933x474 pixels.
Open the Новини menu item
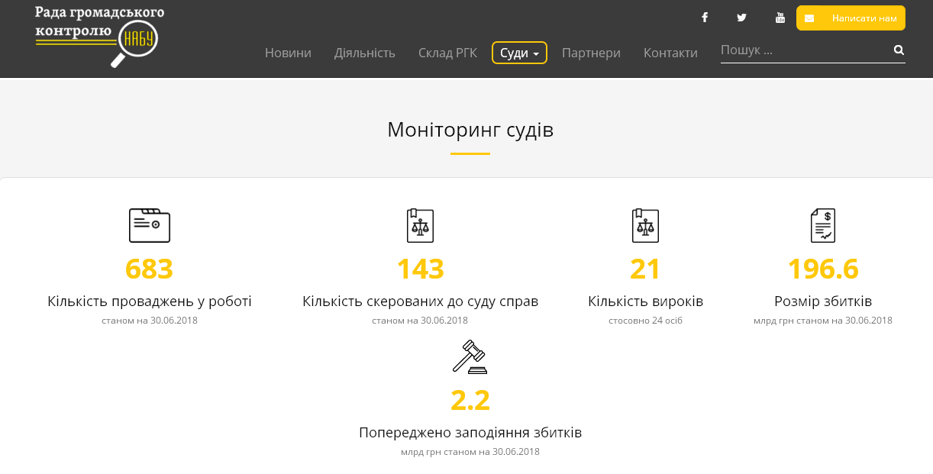288,53
